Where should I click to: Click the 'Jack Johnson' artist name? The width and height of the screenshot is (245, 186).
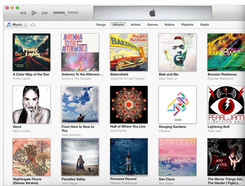coord(71,135)
